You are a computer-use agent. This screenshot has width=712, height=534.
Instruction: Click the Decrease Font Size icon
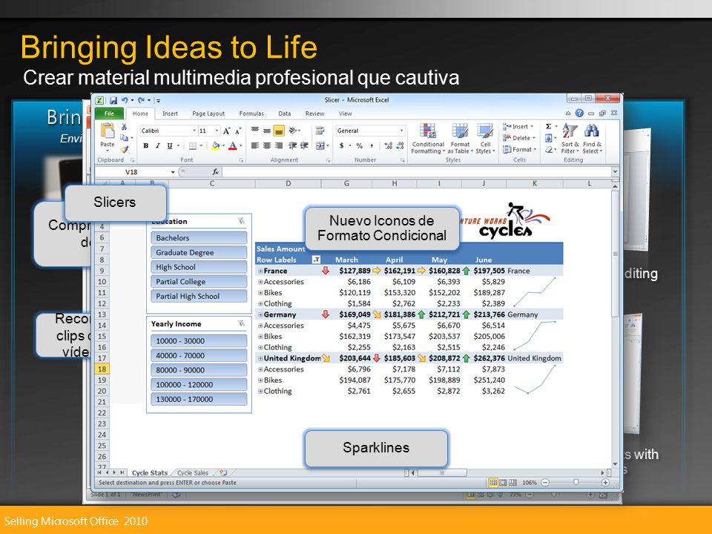point(237,131)
